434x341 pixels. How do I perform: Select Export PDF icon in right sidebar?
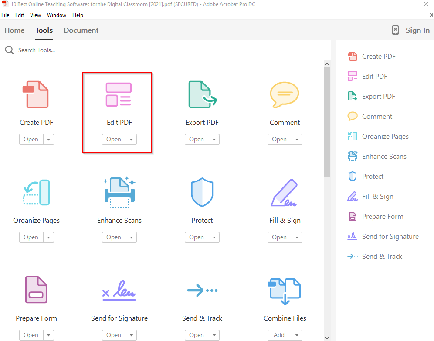[x=353, y=97]
